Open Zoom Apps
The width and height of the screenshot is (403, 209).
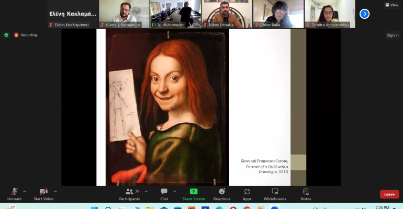[x=247, y=194]
